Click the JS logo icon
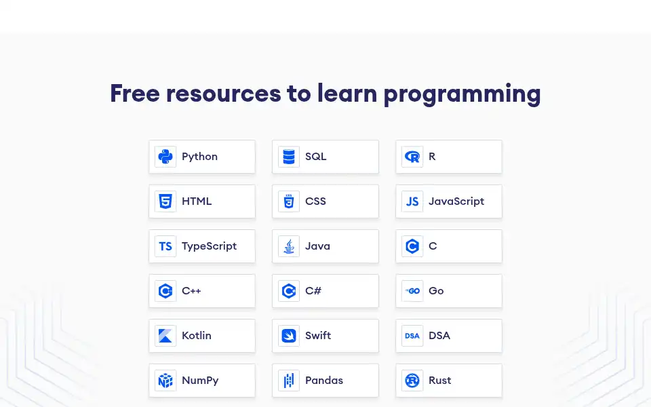The height and width of the screenshot is (407, 651). point(412,201)
